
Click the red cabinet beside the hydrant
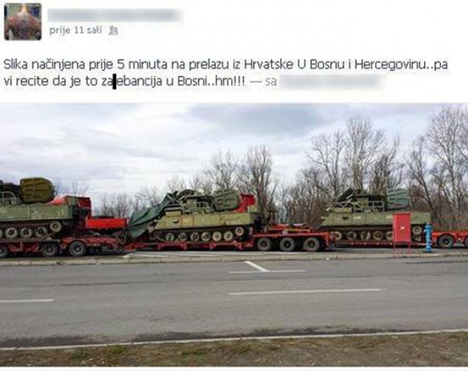402,228
